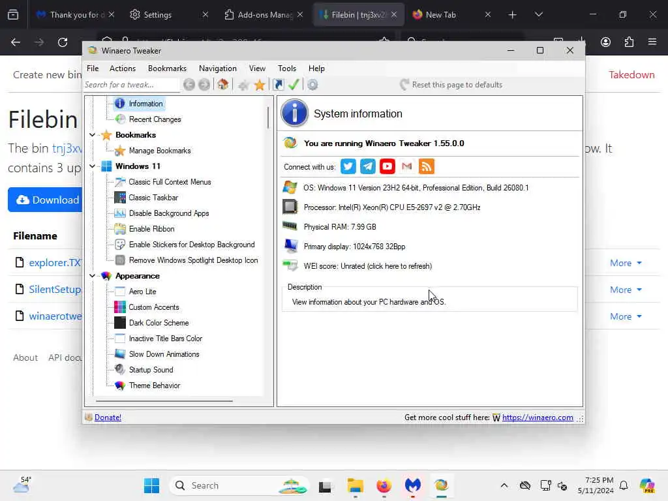Open Firefox list all tabs chevron

(538, 14)
